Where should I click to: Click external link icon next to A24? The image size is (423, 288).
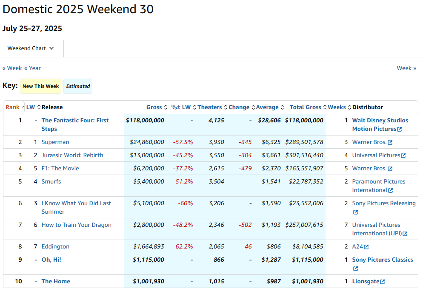366,247
